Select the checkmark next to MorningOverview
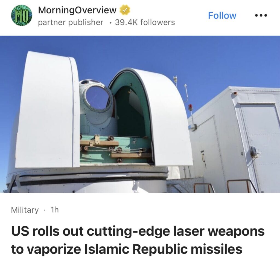280x263 pixels. coord(125,10)
